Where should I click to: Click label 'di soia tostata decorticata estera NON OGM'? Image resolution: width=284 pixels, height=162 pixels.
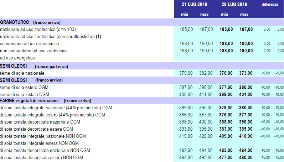(x=41, y=157)
